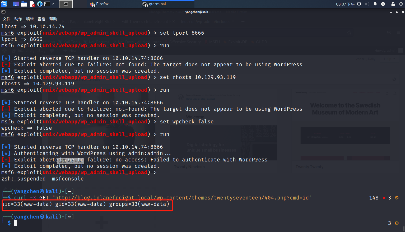Lock the screen with the padlock icon
405x232 pixels.
[393, 4]
